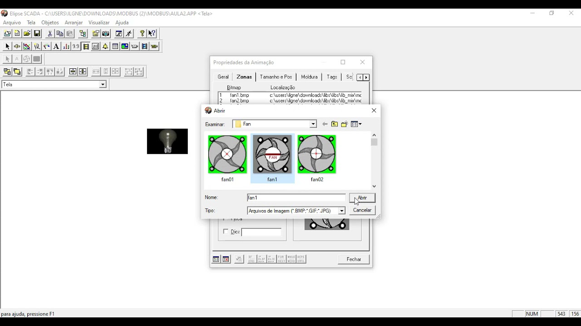Switch to the Tags tab
The image size is (581, 326).
pyautogui.click(x=332, y=77)
